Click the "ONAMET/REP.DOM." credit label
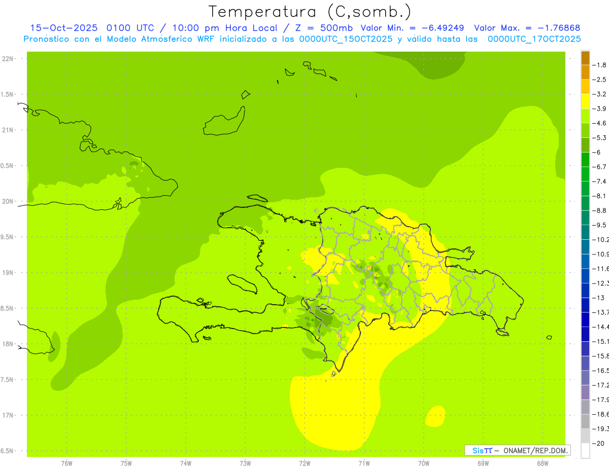 [x=536, y=450]
